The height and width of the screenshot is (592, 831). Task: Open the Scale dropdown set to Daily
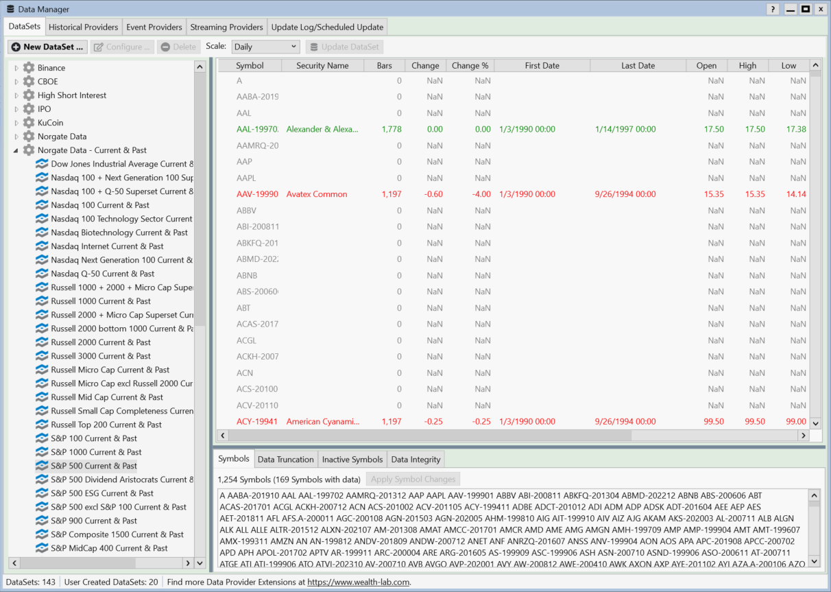tap(265, 47)
